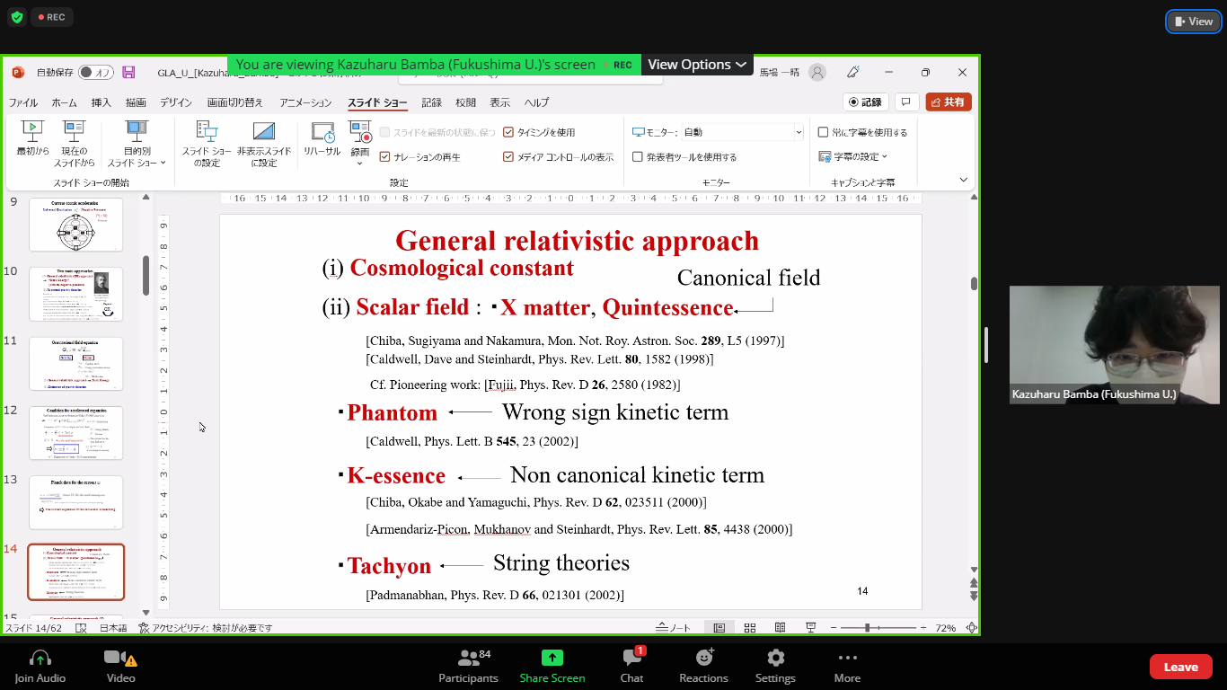Select slide 9 thumbnail
Image resolution: width=1227 pixels, height=690 pixels.
pyautogui.click(x=76, y=225)
